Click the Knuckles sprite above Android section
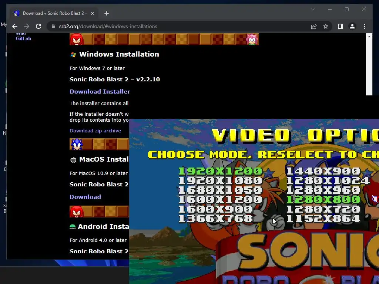The image size is (379, 284). (77, 212)
